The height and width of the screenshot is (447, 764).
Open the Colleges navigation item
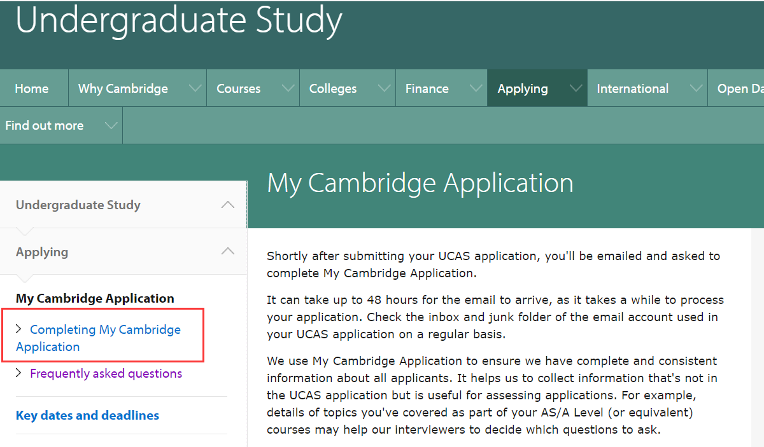pyautogui.click(x=333, y=88)
